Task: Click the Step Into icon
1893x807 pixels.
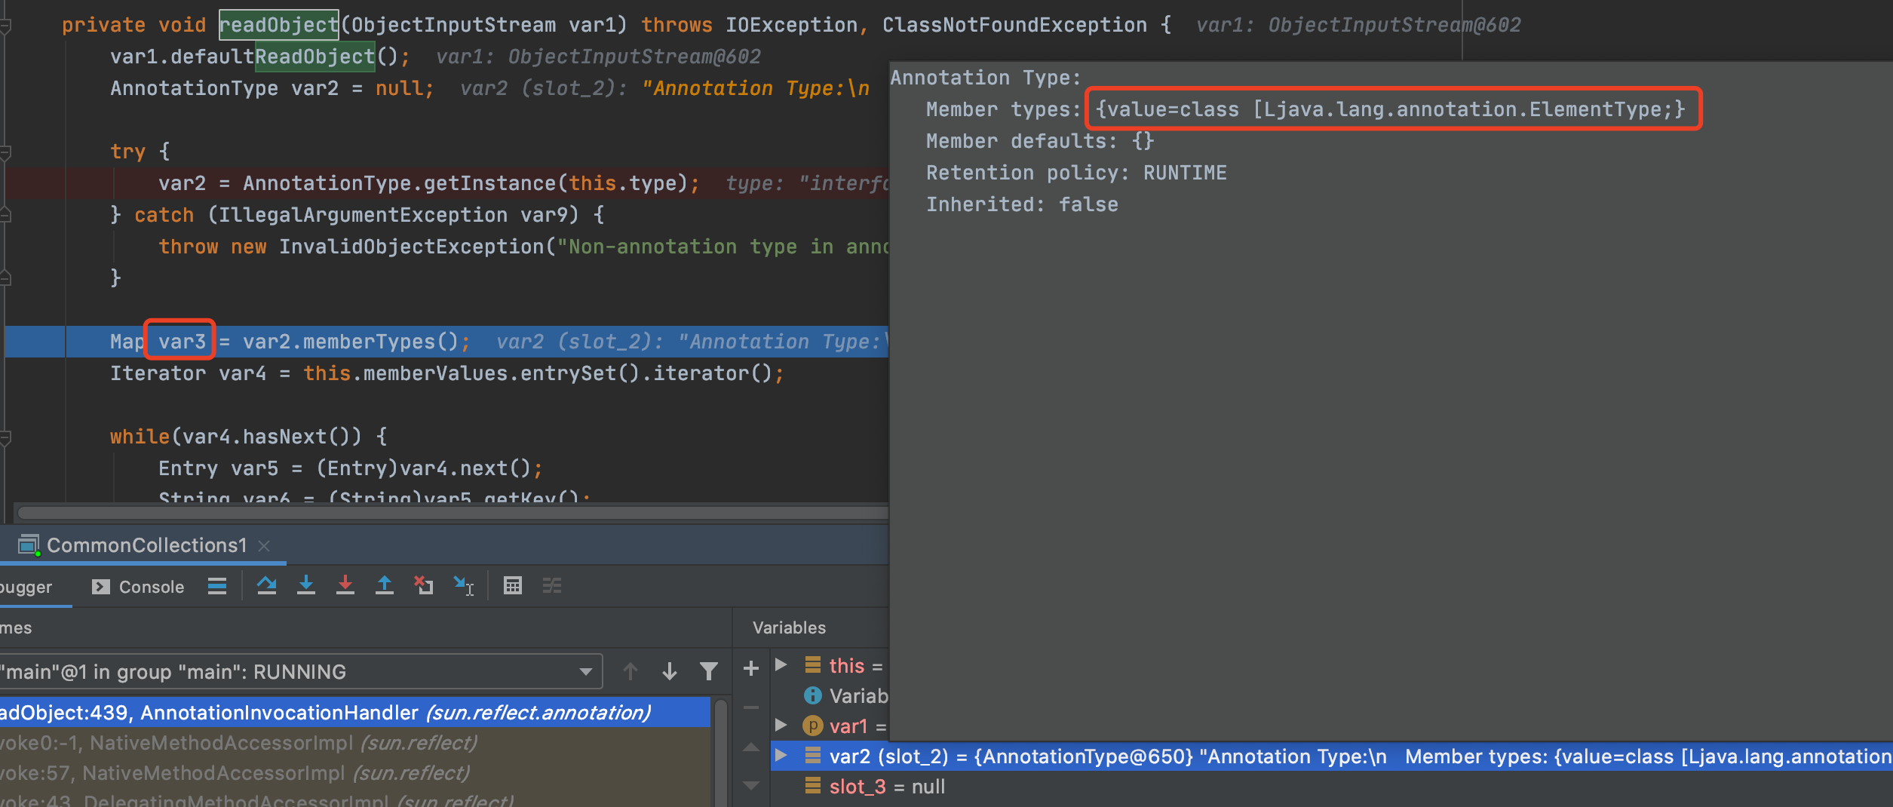Action: [306, 586]
